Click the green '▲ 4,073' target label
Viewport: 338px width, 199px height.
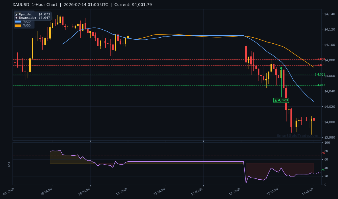click(x=281, y=100)
